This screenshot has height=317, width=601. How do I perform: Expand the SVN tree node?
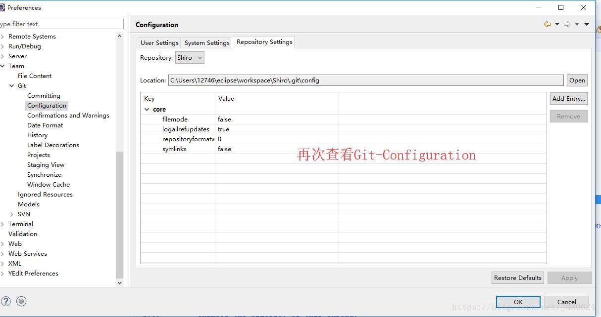[12, 214]
